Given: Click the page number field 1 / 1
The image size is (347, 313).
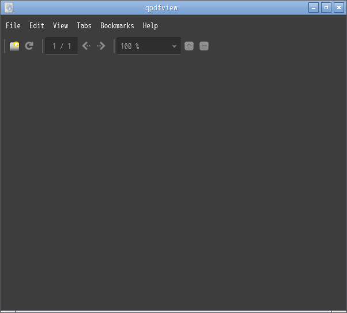Looking at the screenshot, I should 62,46.
